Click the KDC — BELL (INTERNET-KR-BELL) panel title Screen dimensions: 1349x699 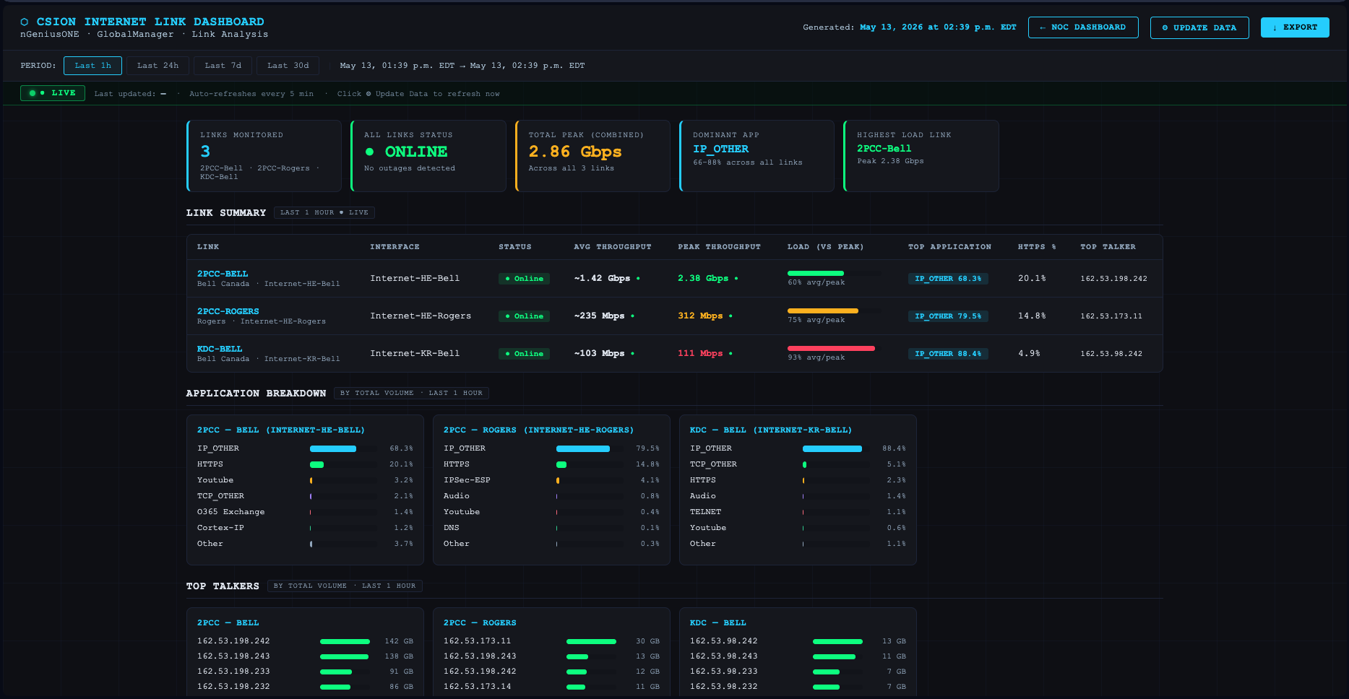(771, 430)
